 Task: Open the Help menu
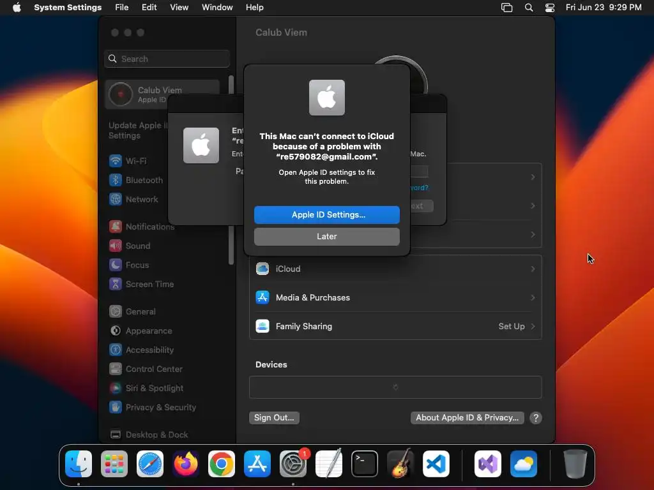click(x=254, y=7)
